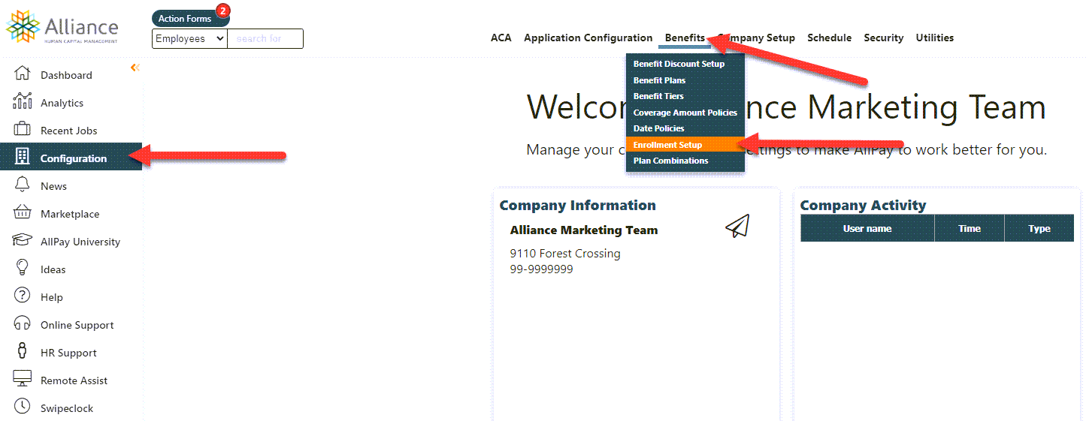Click the paper plane icon in Company Information
1086x421 pixels.
737,226
